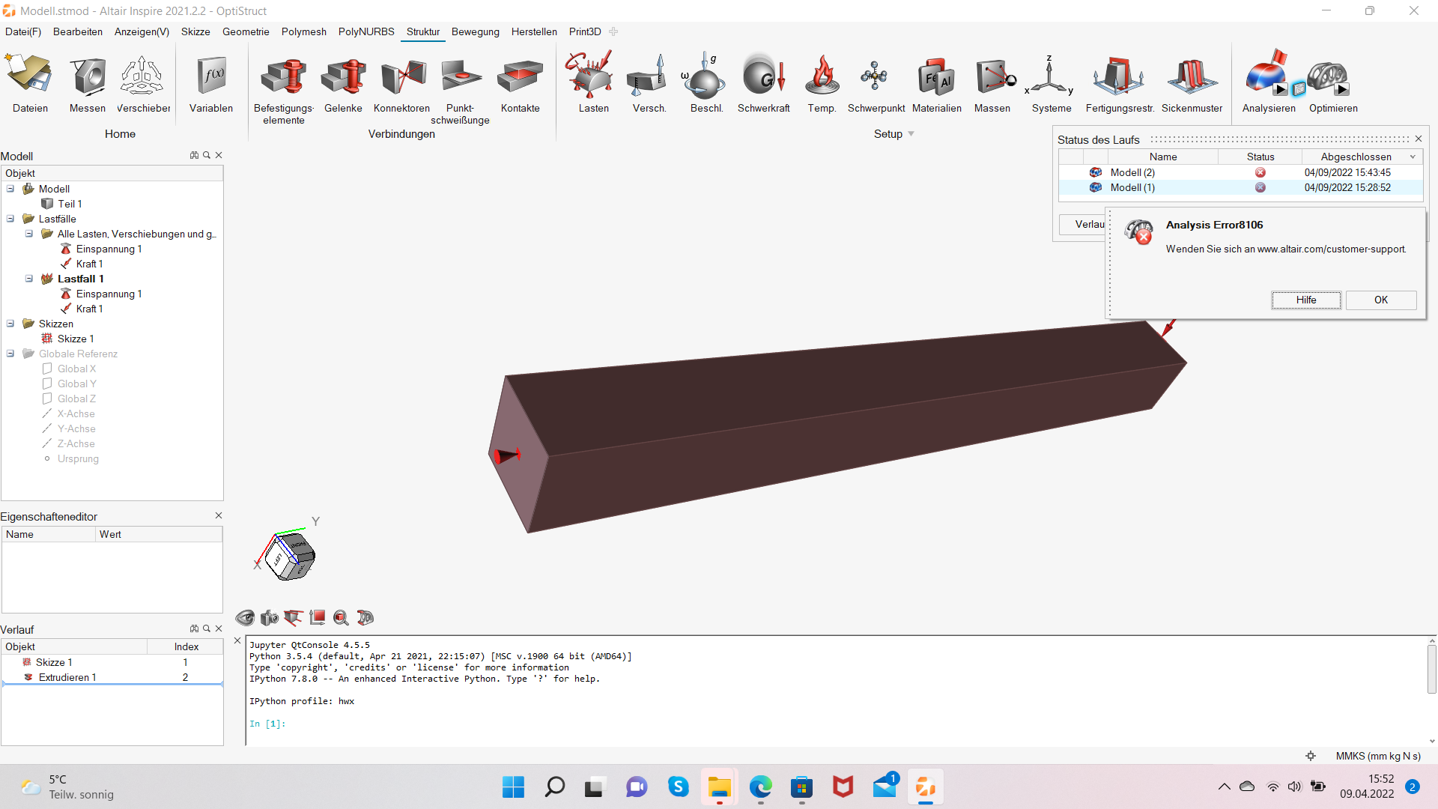
Task: Collapse the Lastfälle tree node
Action: coord(10,219)
